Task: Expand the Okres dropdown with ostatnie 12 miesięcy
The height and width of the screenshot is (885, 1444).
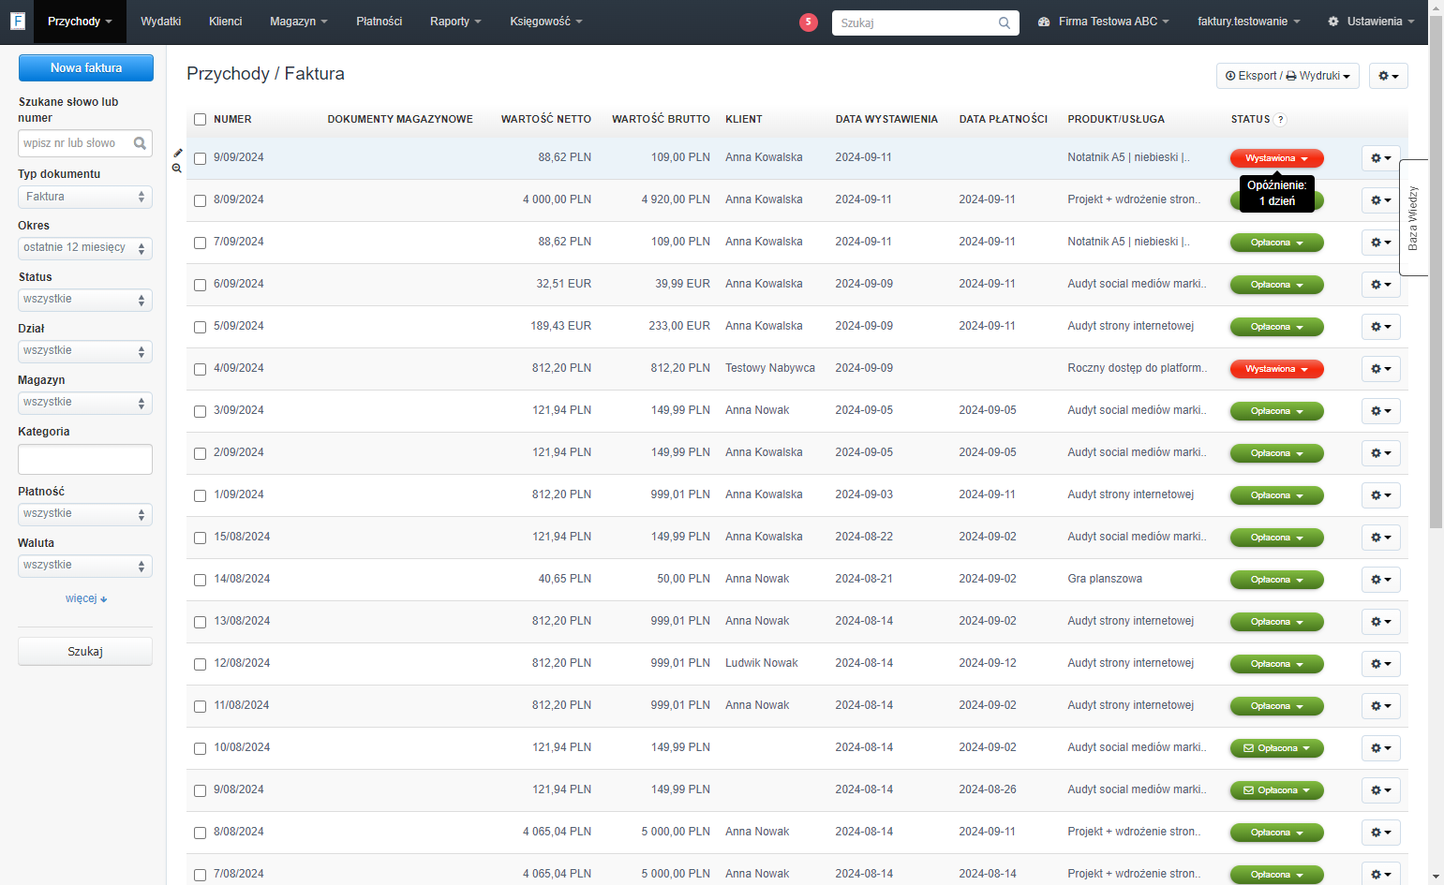Action: (85, 248)
